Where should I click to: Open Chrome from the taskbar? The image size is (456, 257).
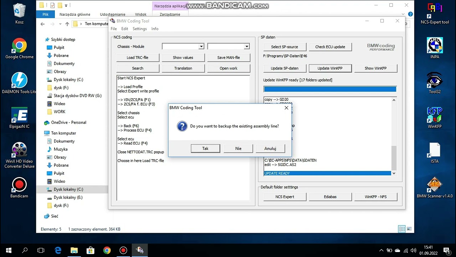click(x=107, y=250)
